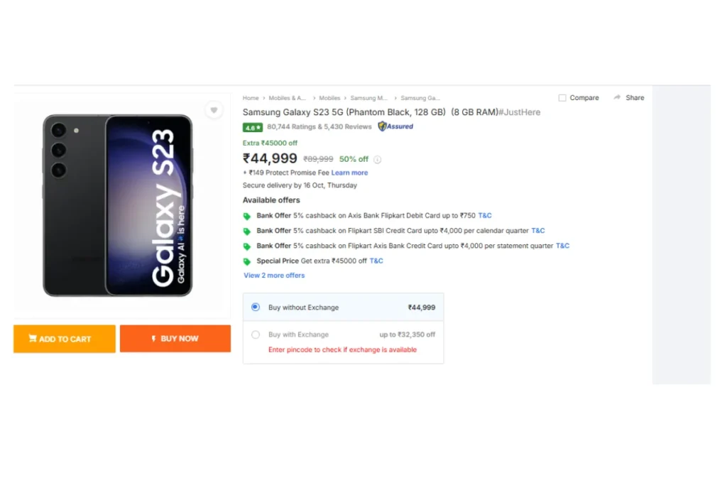
Task: Click the Share arrow icon
Action: coord(617,97)
